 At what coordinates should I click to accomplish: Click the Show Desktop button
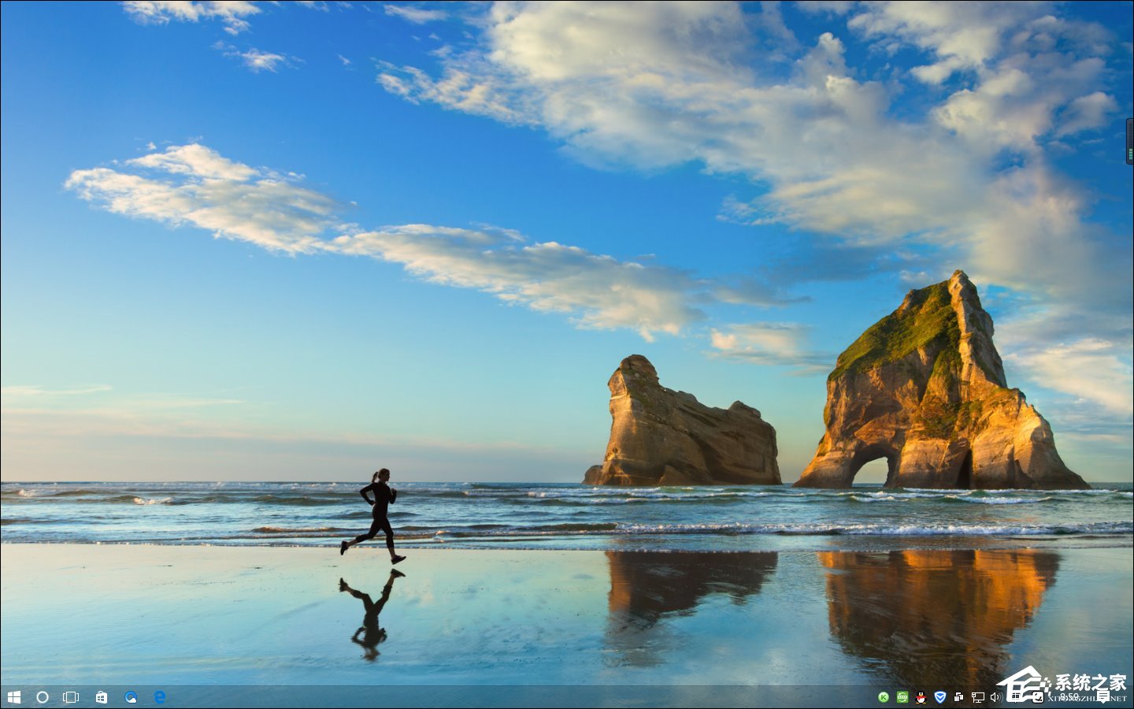pyautogui.click(x=1132, y=696)
